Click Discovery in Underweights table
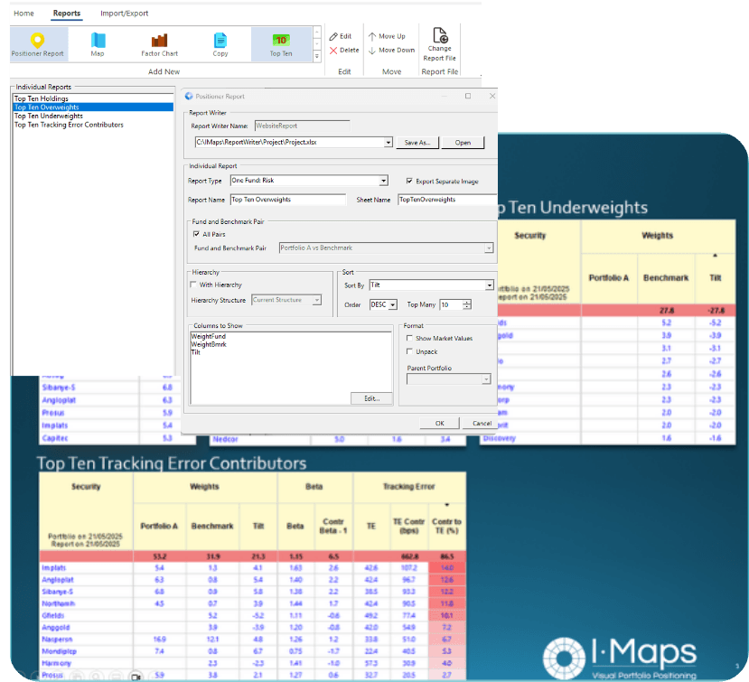 (x=499, y=438)
